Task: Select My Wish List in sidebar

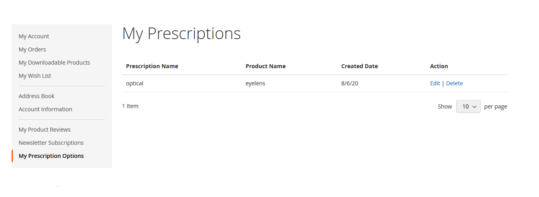Action: click(35, 76)
